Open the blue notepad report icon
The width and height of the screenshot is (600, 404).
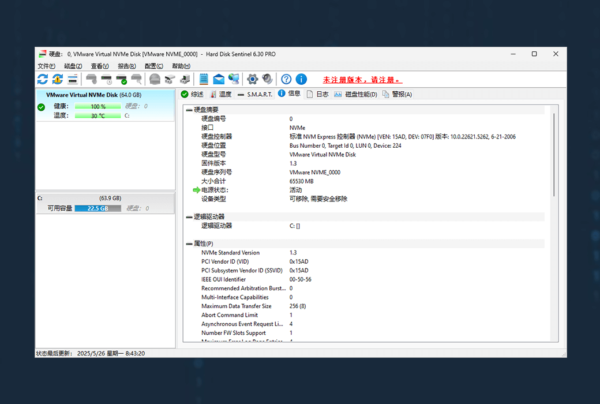point(204,79)
